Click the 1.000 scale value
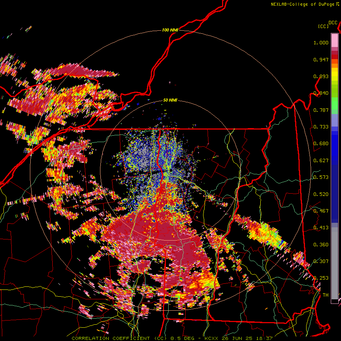 (321, 42)
